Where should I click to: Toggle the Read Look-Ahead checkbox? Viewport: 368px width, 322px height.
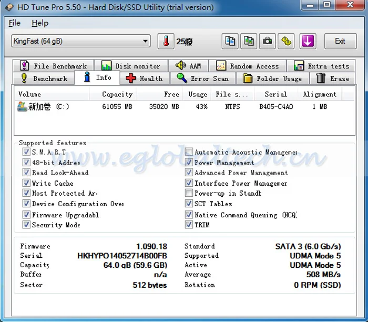26,173
